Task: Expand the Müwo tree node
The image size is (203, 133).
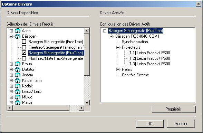Action: point(11,97)
